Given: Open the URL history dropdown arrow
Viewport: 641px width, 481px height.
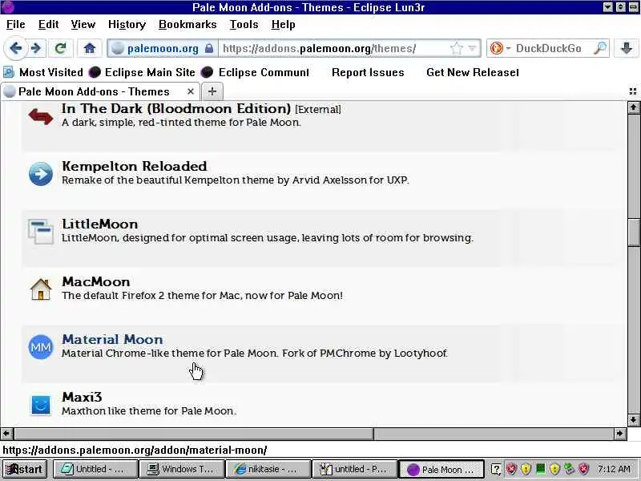Looking at the screenshot, I should pos(472,48).
